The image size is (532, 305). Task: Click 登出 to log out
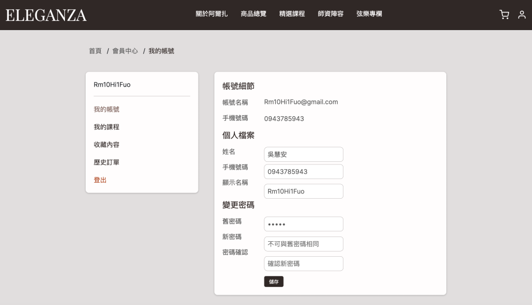tap(100, 180)
